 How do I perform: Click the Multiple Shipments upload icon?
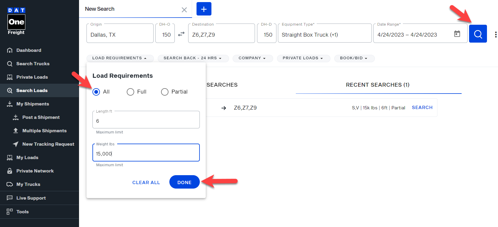click(x=16, y=130)
